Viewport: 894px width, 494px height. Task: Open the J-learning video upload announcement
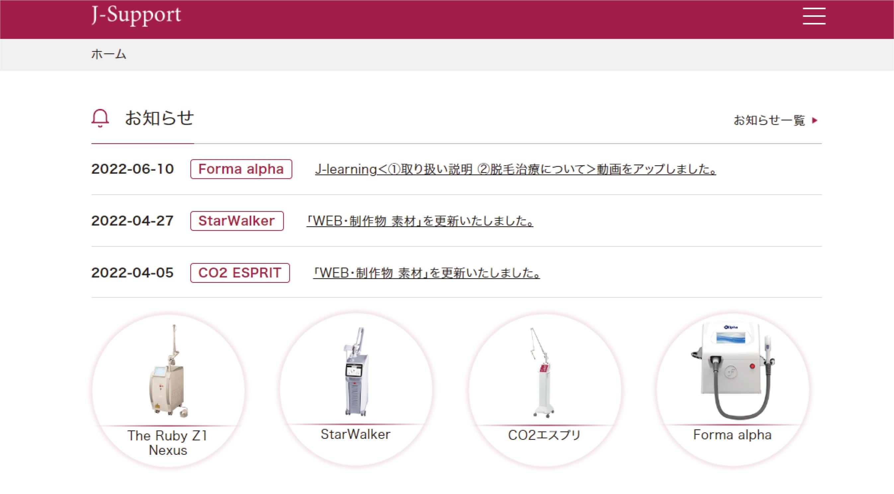coord(515,169)
